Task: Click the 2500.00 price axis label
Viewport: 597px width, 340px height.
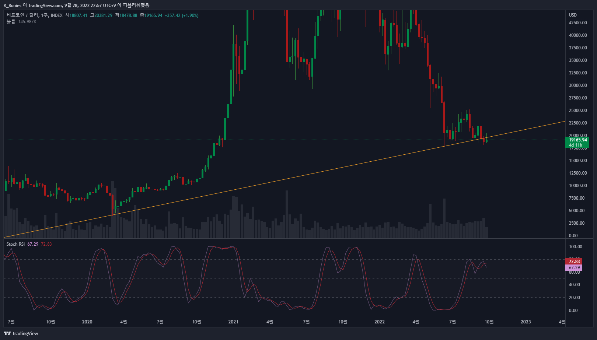Action: click(x=577, y=223)
